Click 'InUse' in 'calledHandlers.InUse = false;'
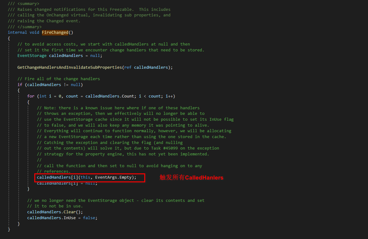This screenshot has width=368, height=239. 70,218
